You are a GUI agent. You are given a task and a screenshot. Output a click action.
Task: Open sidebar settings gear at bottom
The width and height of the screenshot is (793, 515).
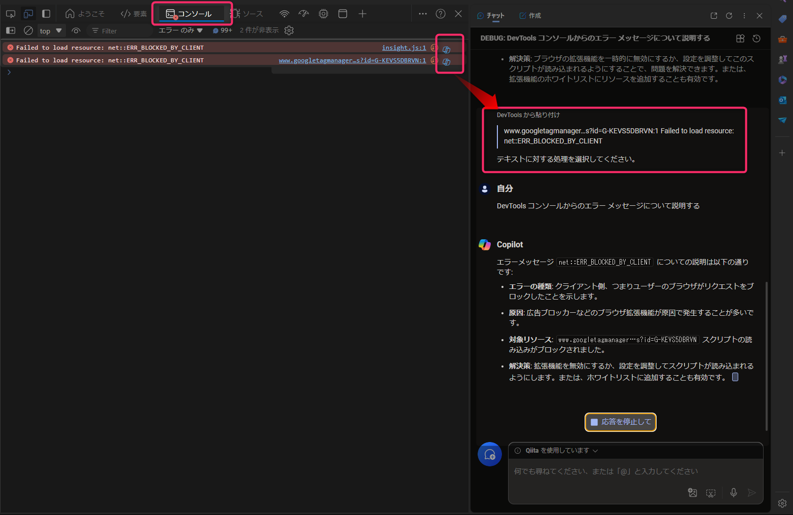tap(782, 503)
